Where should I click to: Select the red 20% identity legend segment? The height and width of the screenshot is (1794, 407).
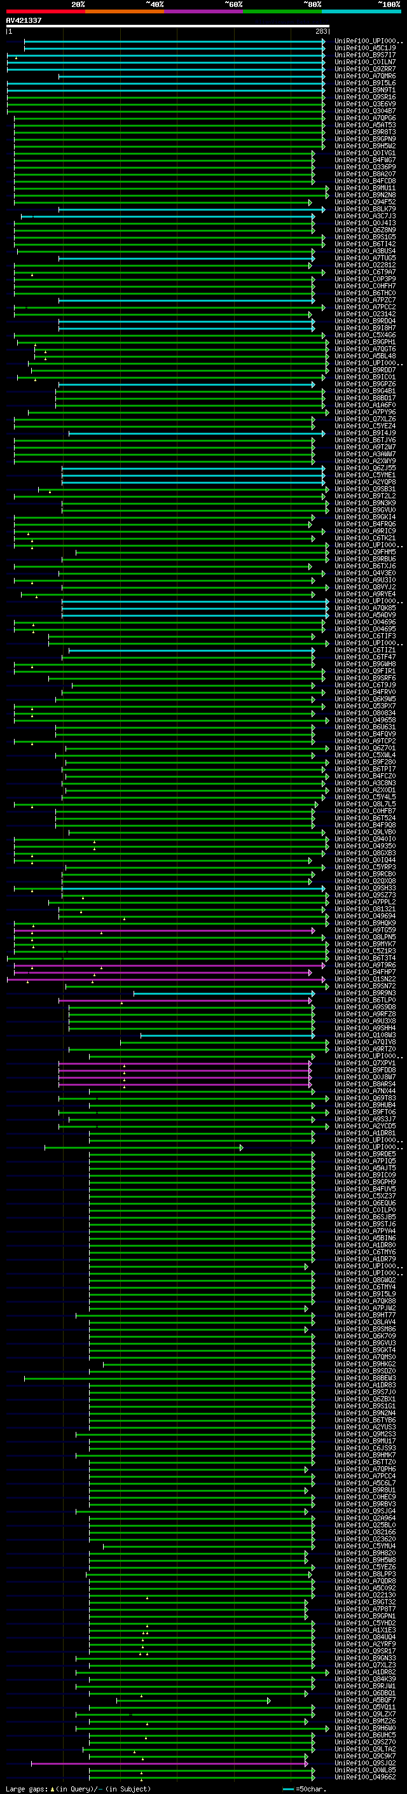coord(45,11)
